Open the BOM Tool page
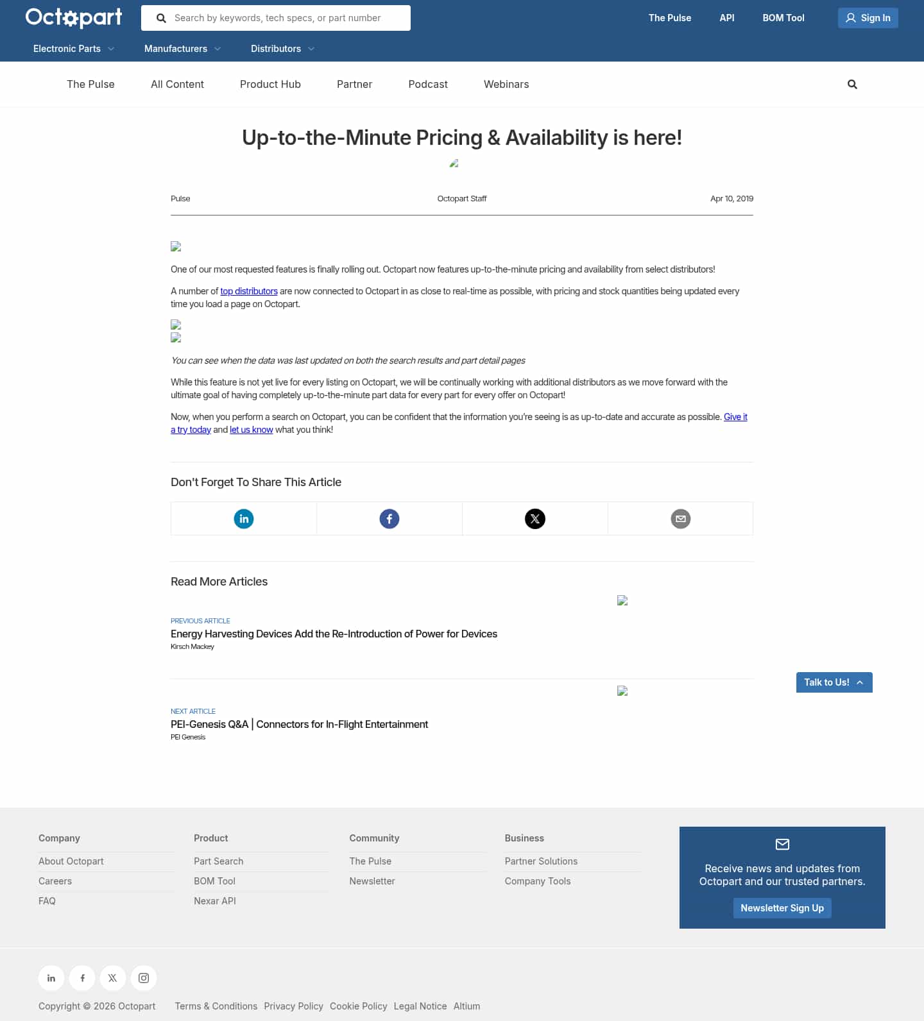 tap(783, 17)
